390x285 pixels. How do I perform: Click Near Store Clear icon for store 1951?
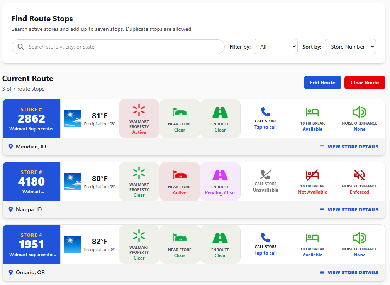[180, 238]
